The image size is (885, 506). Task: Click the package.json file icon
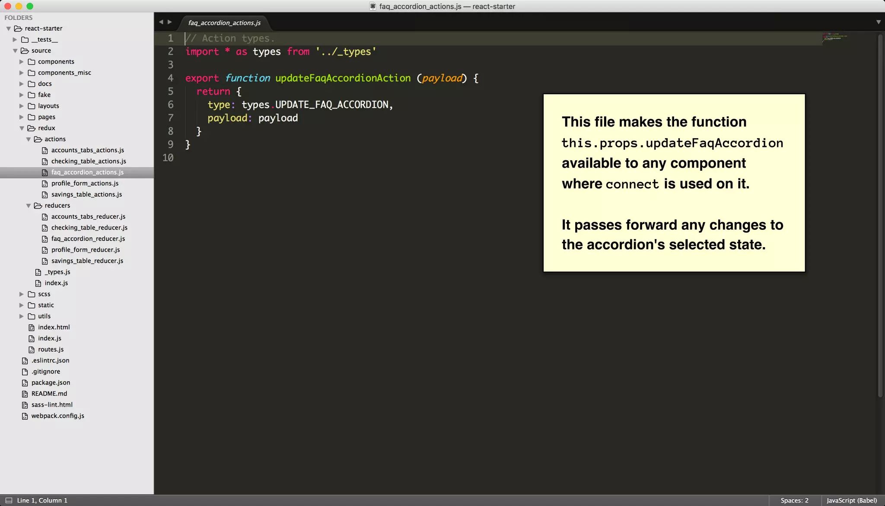(25, 383)
